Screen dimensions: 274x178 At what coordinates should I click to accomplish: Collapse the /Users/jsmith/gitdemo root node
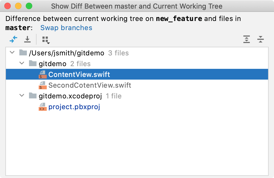(12, 53)
